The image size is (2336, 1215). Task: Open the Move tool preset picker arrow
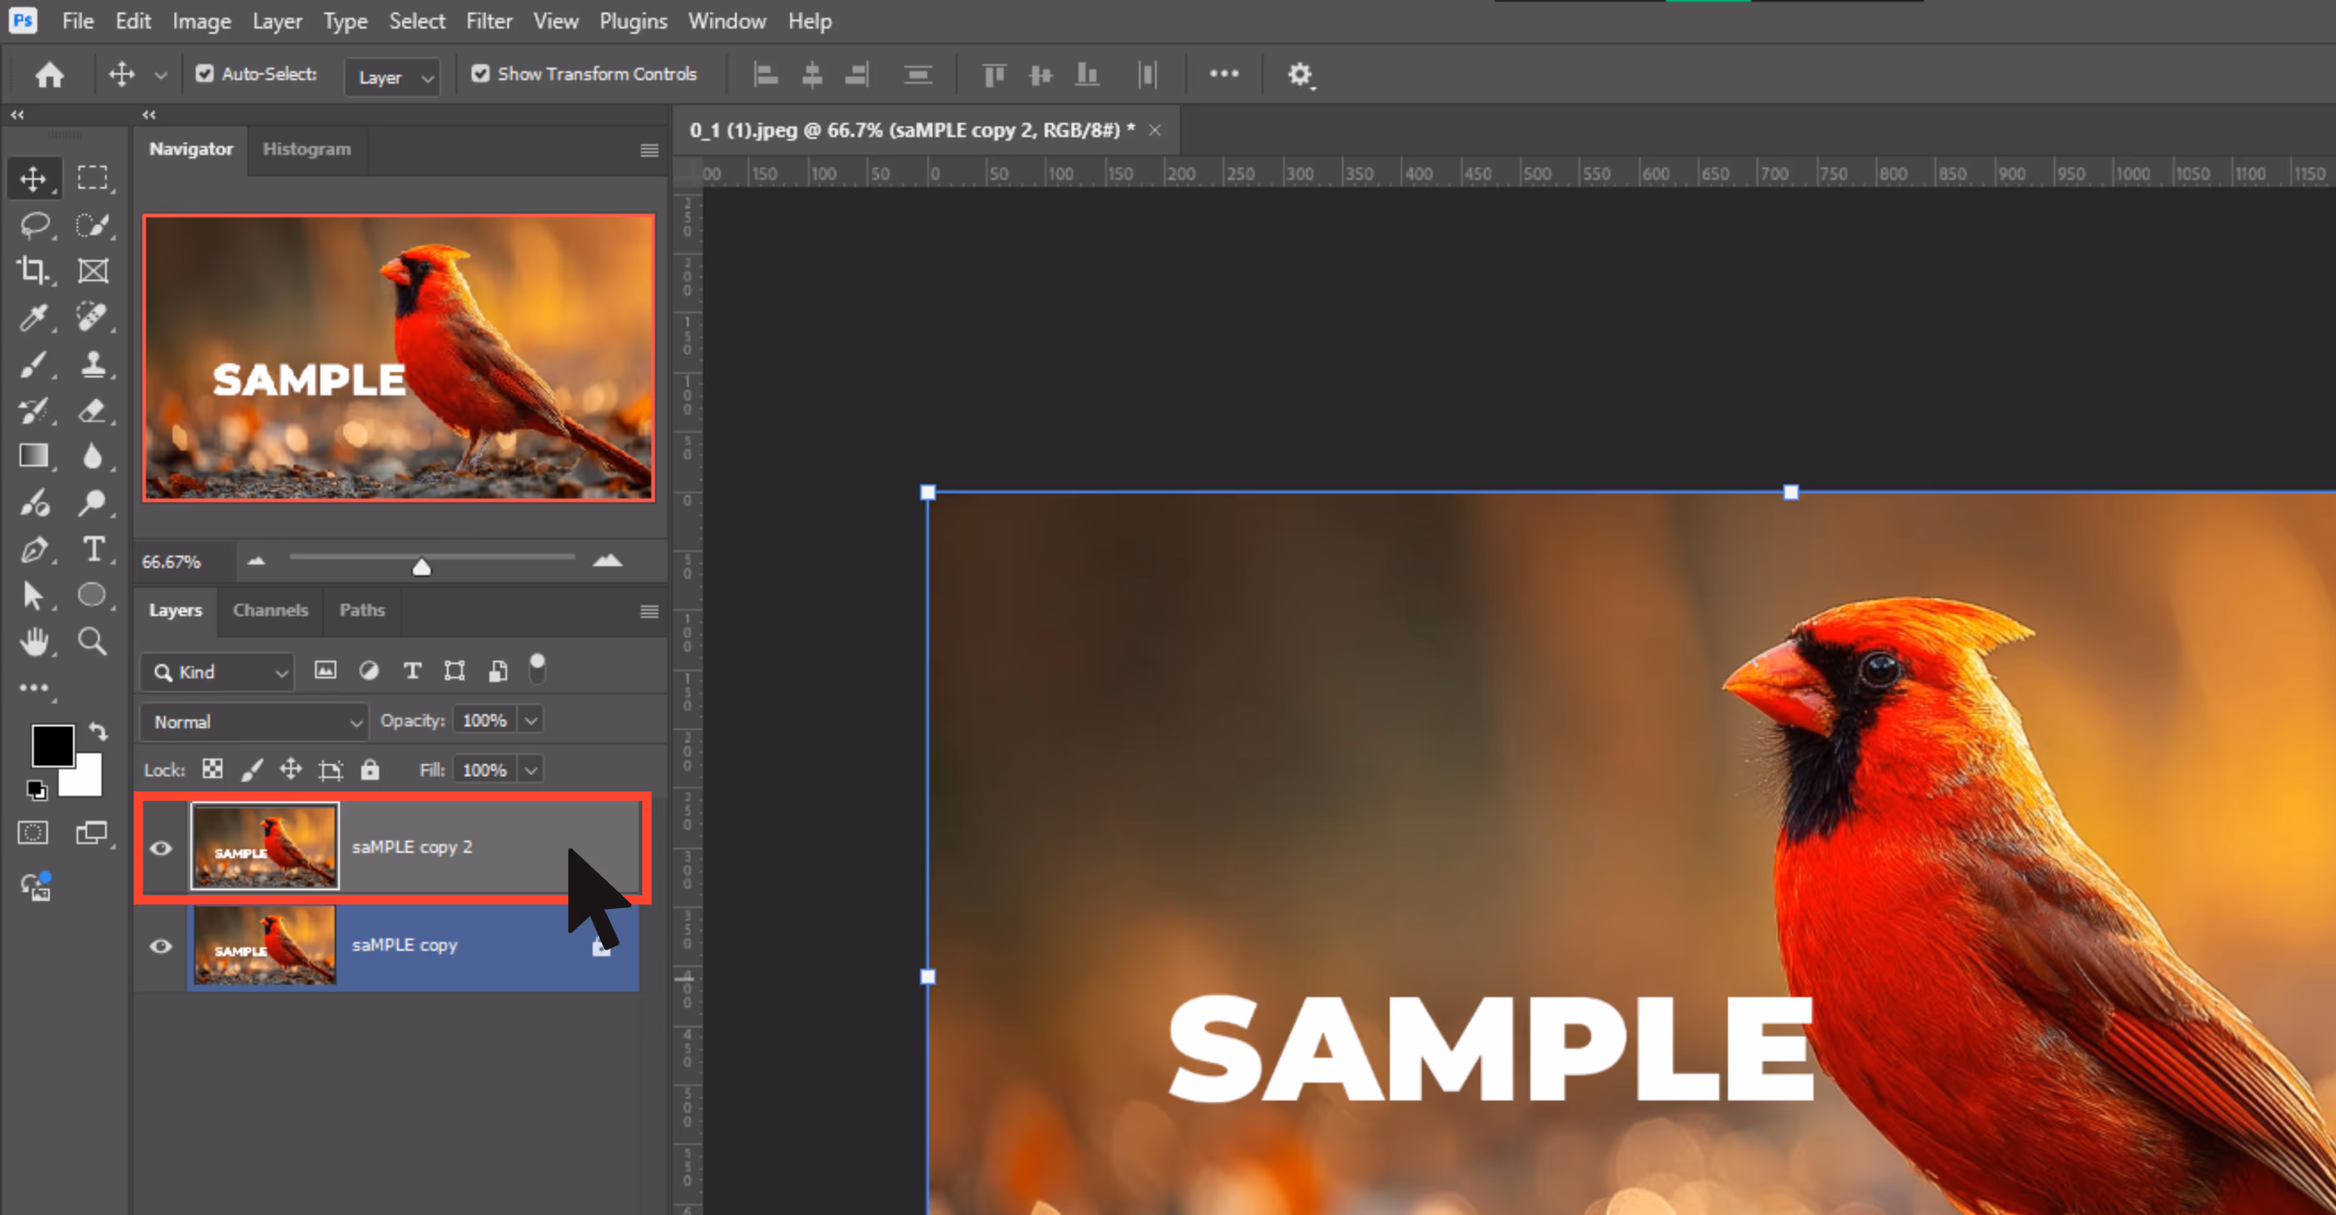click(161, 75)
